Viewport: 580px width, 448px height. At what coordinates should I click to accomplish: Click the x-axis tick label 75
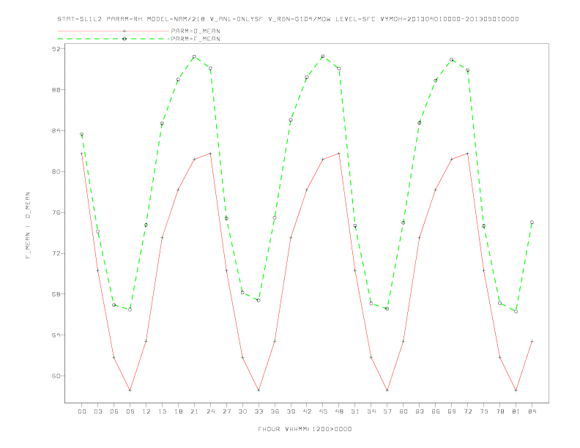tap(484, 411)
